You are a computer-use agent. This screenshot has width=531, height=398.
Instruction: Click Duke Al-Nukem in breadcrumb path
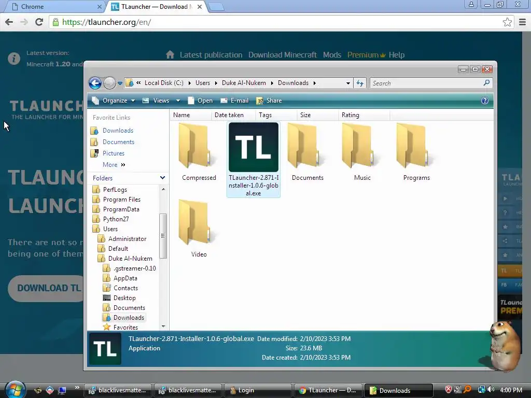244,83
